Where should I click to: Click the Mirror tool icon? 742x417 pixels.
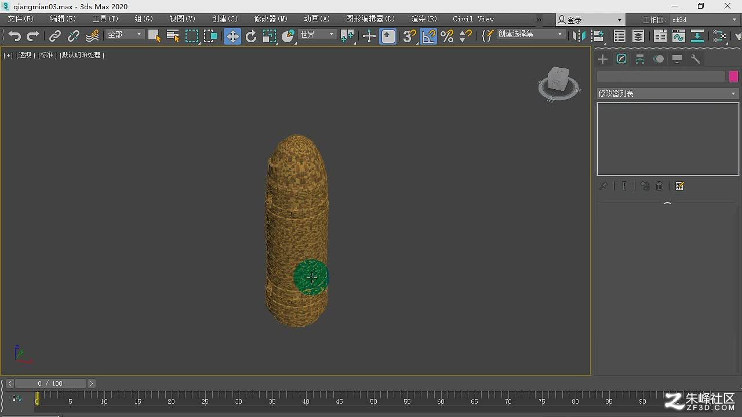[579, 36]
